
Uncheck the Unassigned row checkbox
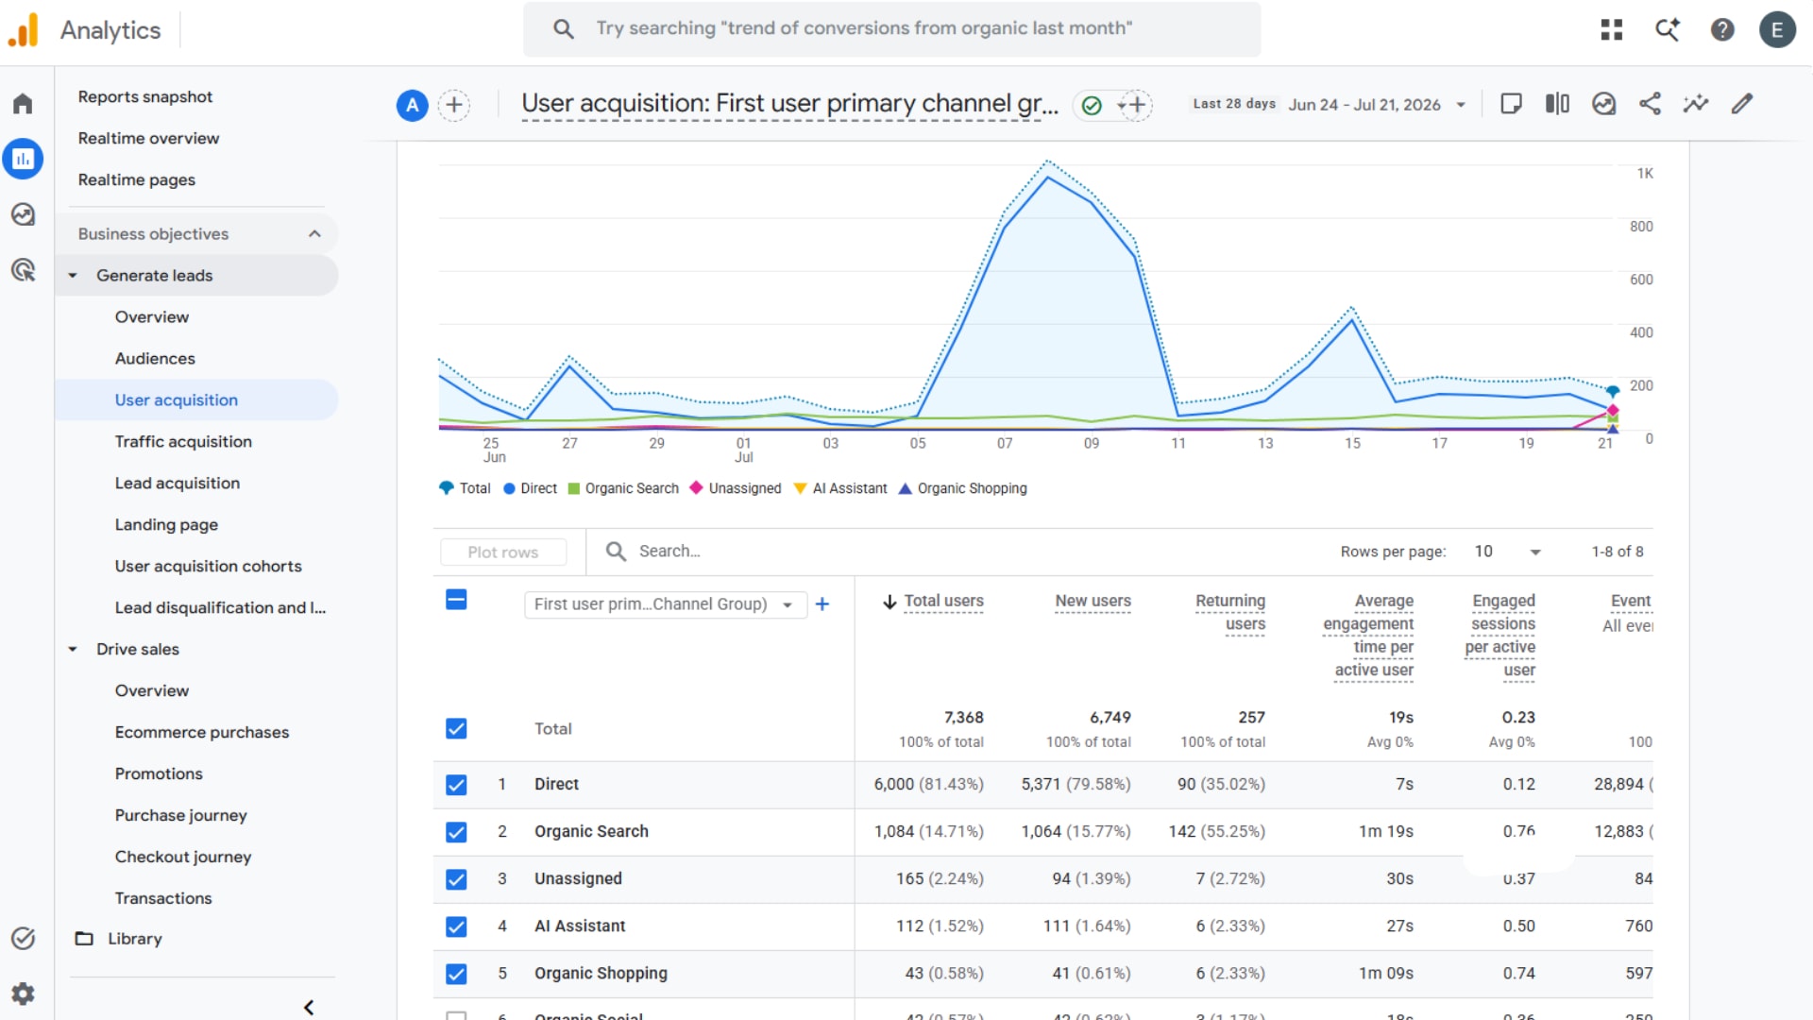(456, 879)
